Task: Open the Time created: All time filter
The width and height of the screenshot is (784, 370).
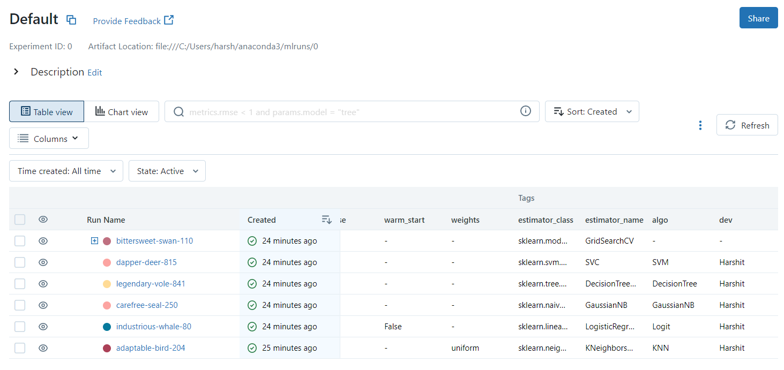Action: [66, 170]
